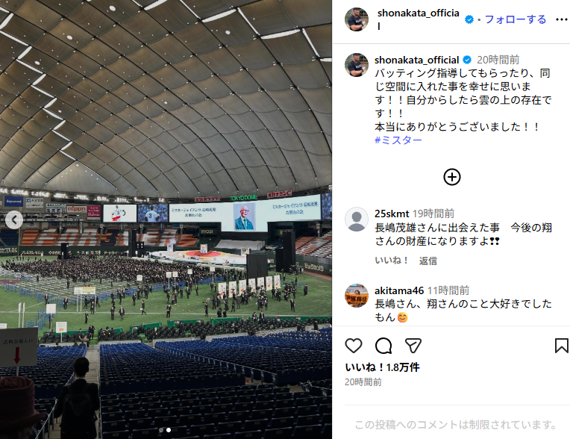
Task: Open the #ミスター hashtag link
Action: click(398, 140)
